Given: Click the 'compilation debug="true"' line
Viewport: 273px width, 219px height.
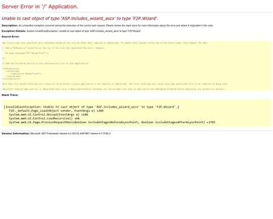Looking at the screenshot, I should coord(26,74).
